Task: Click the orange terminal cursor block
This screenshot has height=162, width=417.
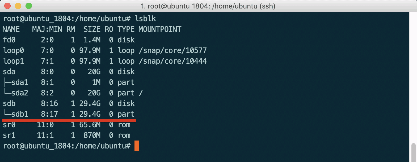Action: click(137, 146)
